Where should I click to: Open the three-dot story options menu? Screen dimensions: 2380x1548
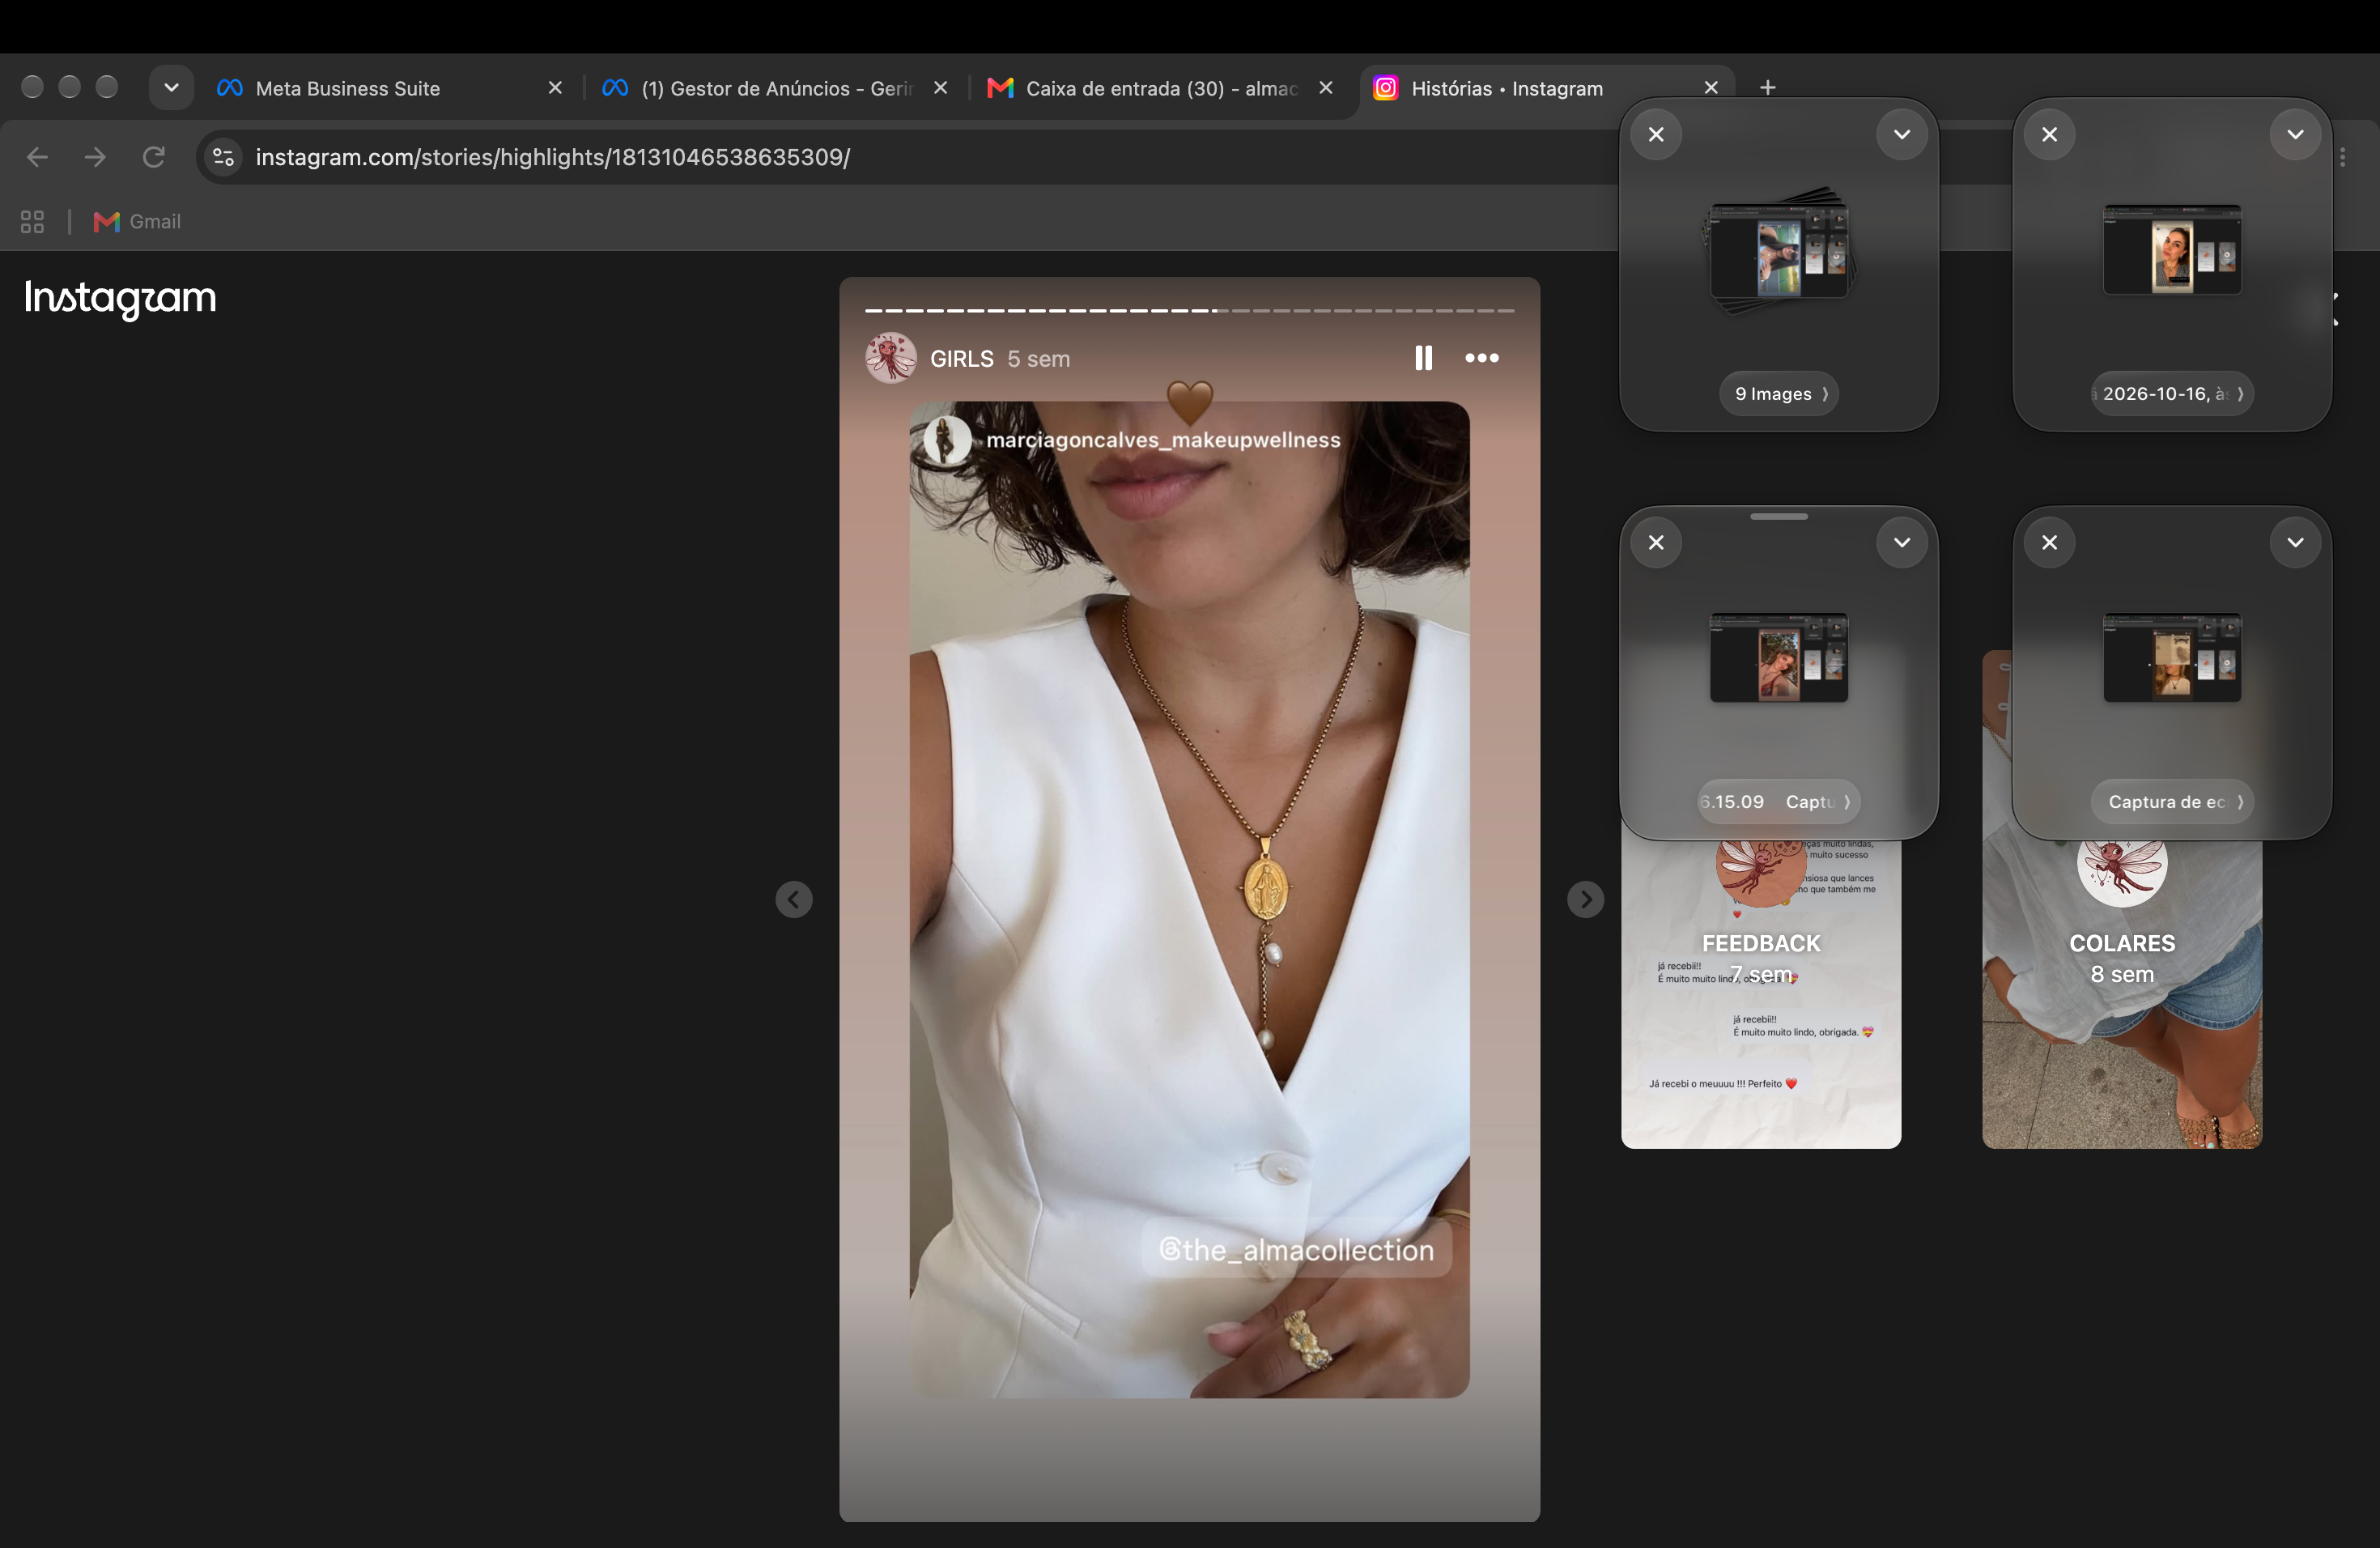(x=1481, y=358)
